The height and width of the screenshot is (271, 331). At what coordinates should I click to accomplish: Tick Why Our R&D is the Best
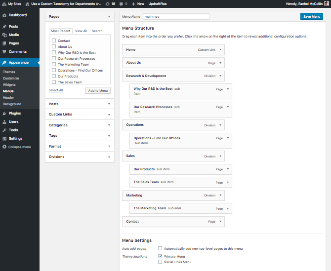point(54,52)
